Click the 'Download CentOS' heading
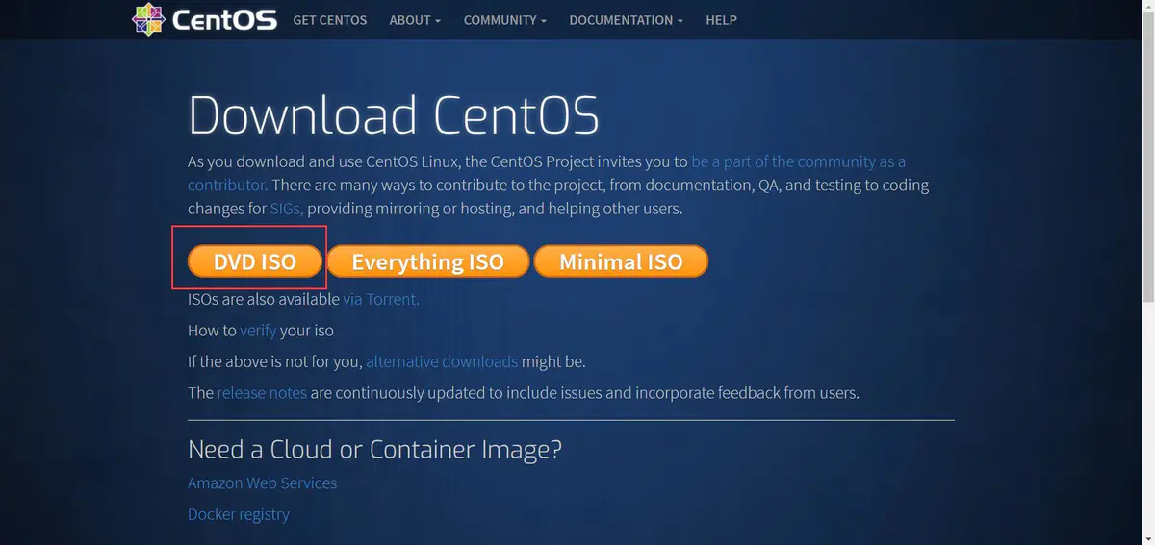 click(394, 114)
